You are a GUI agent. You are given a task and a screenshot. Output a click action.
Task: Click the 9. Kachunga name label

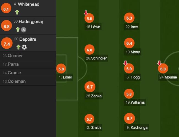[137, 128]
